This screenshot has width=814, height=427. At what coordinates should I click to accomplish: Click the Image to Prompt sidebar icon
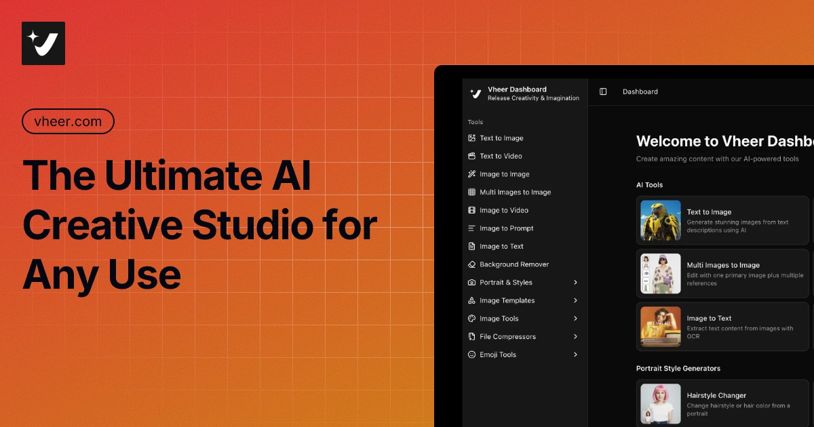click(x=472, y=228)
